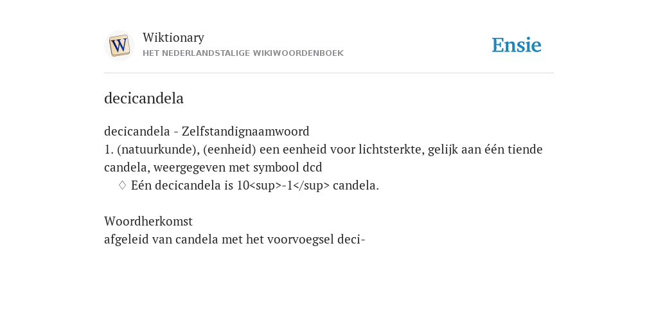Click the number '1.' before the definition
This screenshot has height=329, width=658.
pos(109,149)
